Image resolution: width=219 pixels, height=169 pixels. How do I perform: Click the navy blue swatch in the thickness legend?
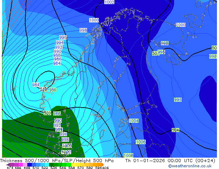[29, 165]
